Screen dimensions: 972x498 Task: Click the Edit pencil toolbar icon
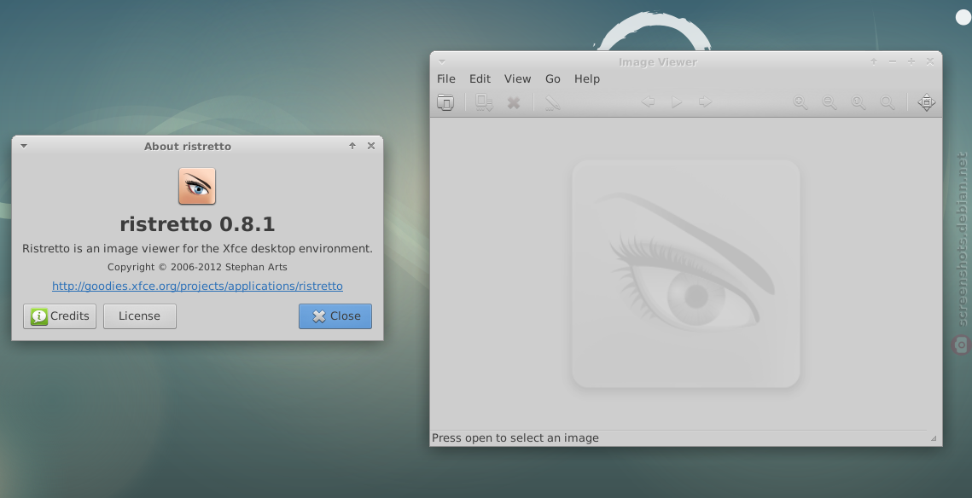click(x=552, y=102)
